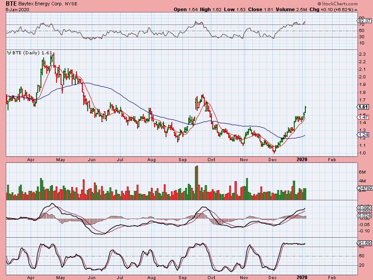
Task: Click the Open 1.54 value
Action: [x=186, y=9]
